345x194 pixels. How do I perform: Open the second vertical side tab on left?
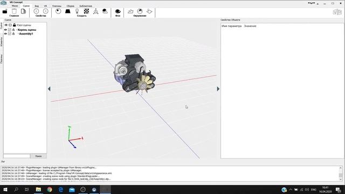(1, 41)
